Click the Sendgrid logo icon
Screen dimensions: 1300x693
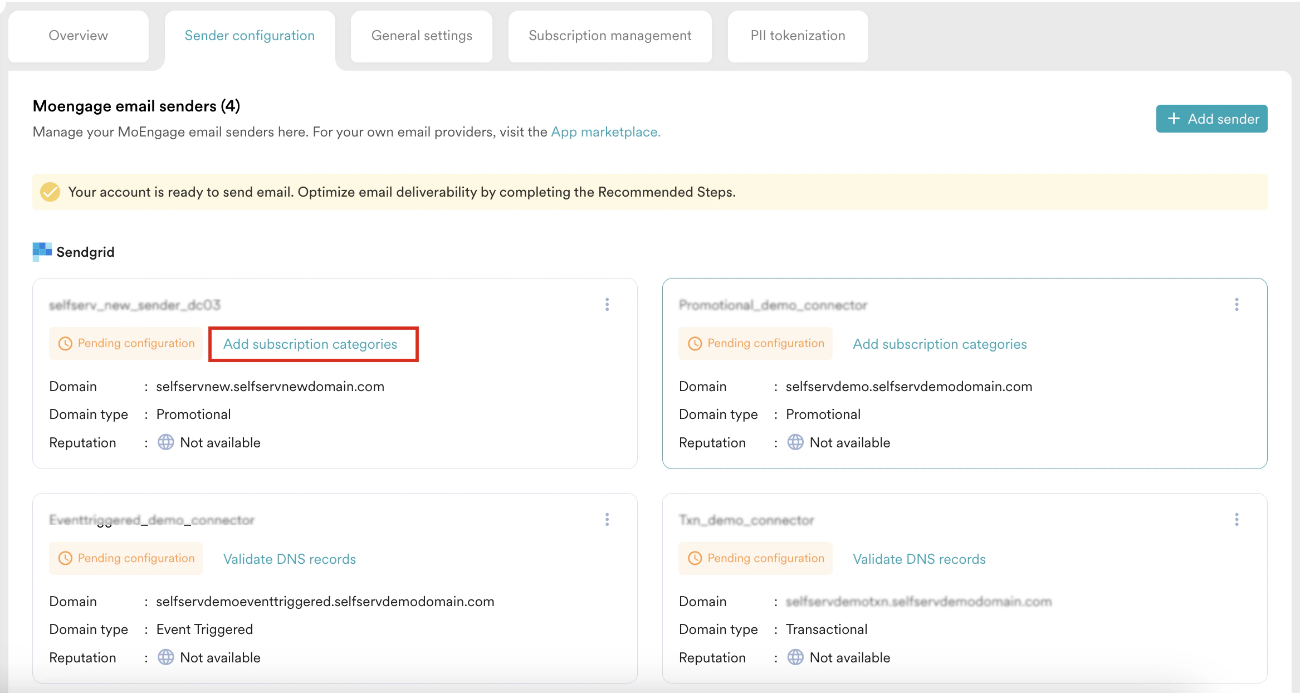tap(42, 251)
